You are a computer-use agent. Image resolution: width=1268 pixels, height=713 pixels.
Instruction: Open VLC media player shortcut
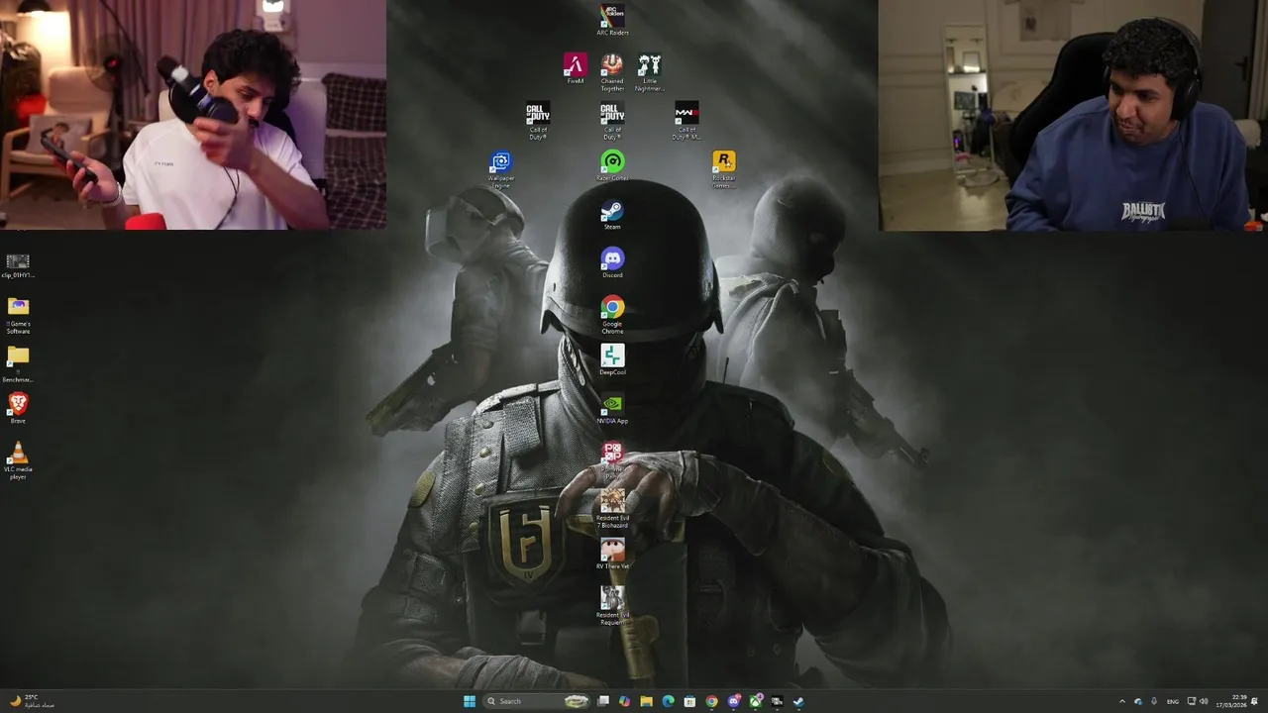pos(18,461)
